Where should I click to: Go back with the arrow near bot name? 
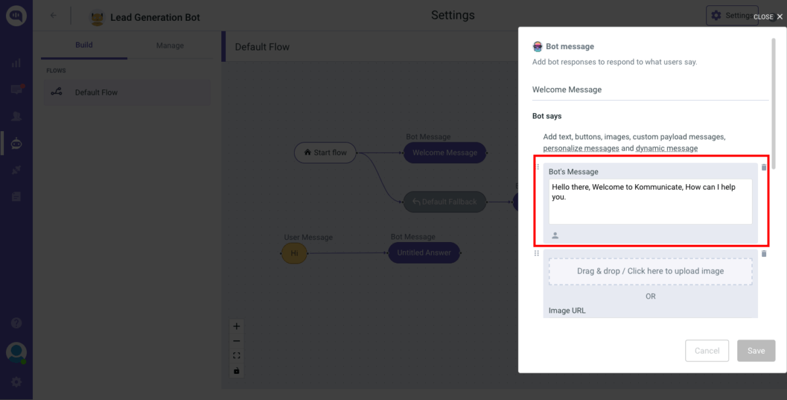[x=53, y=15]
